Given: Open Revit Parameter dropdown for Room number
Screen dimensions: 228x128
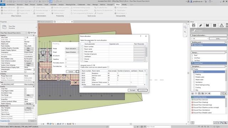Looking at the screenshot, I should pyautogui.click(x=139, y=47).
